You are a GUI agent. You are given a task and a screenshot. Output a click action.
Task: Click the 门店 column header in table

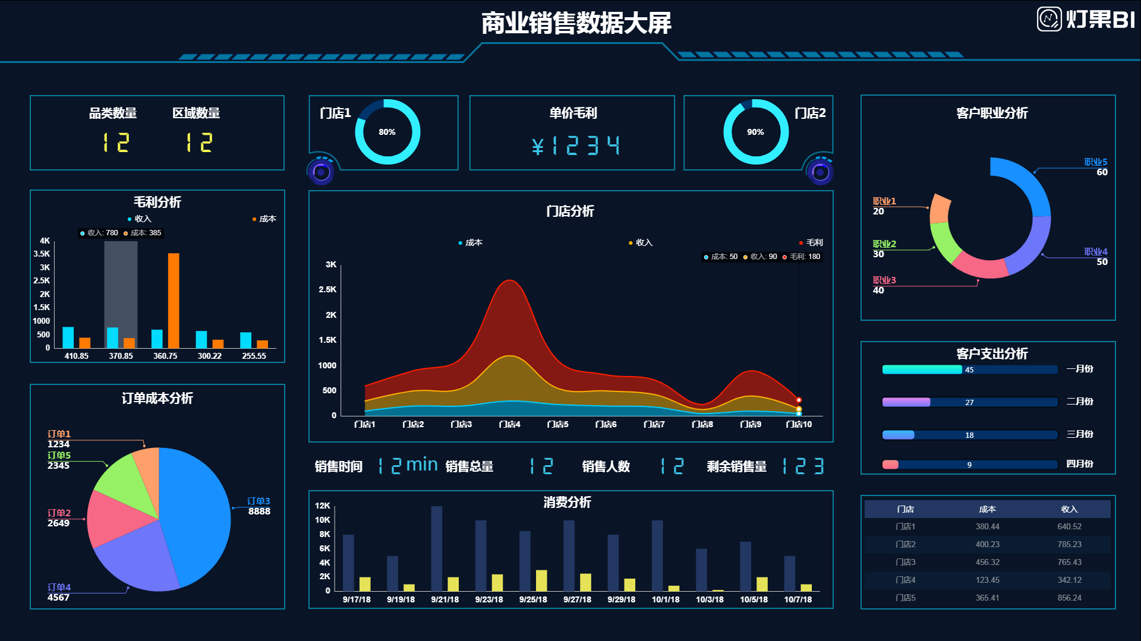click(x=906, y=509)
